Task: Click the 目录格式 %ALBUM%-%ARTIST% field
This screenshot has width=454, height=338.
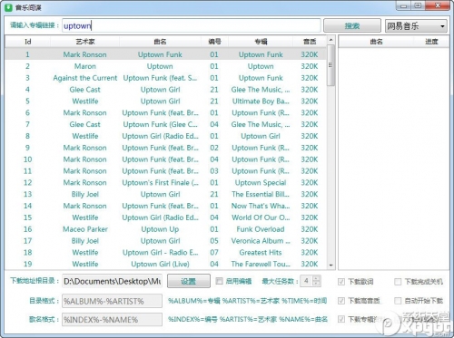Action: (x=112, y=301)
